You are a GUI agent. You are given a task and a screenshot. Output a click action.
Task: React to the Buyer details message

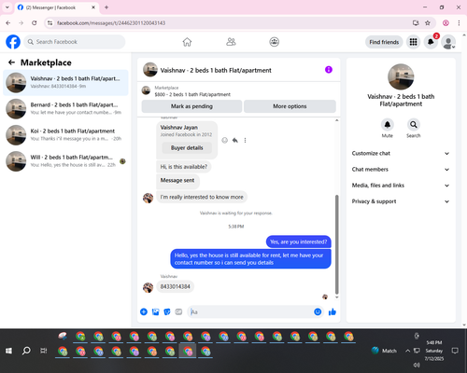[x=224, y=140]
